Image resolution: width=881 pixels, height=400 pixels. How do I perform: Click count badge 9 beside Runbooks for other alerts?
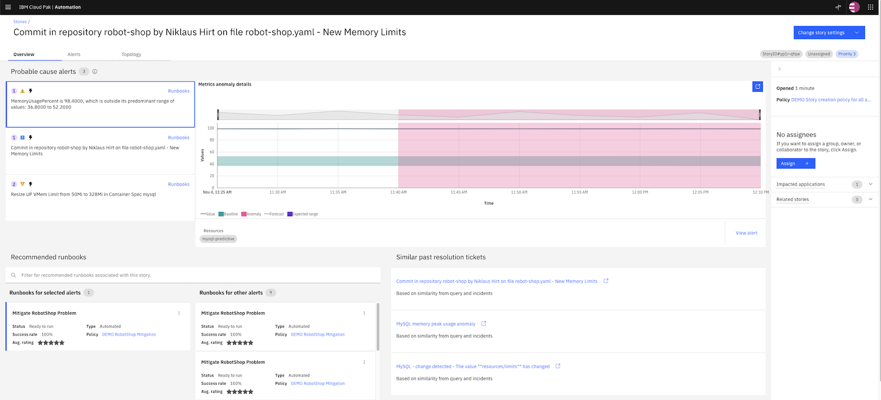(x=271, y=293)
